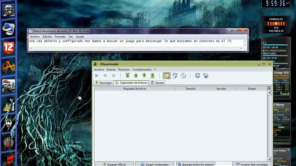The image size is (296, 166).
Task: Open Notepad Formato menu
Action: [60, 37]
